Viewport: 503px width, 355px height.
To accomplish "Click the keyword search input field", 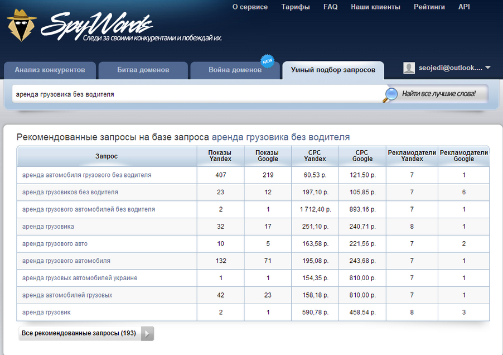I will (197, 94).
